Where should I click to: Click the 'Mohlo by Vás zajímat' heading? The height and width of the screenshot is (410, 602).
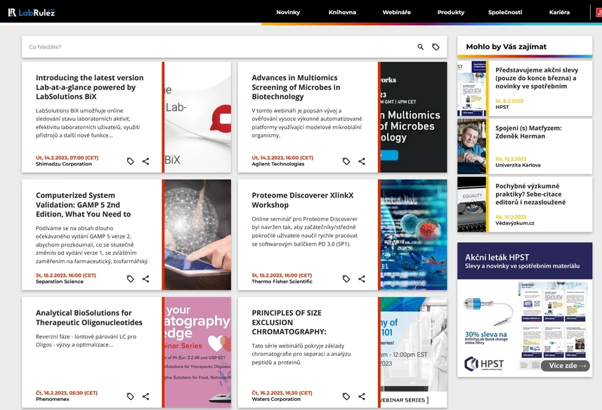click(506, 47)
